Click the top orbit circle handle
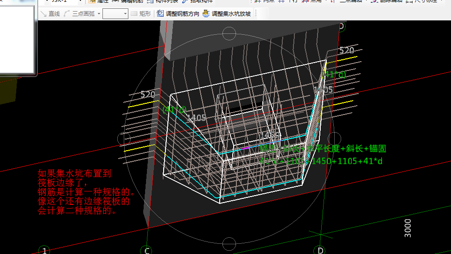Image resolution: width=451 pixels, height=254 pixels. (x=229, y=34)
